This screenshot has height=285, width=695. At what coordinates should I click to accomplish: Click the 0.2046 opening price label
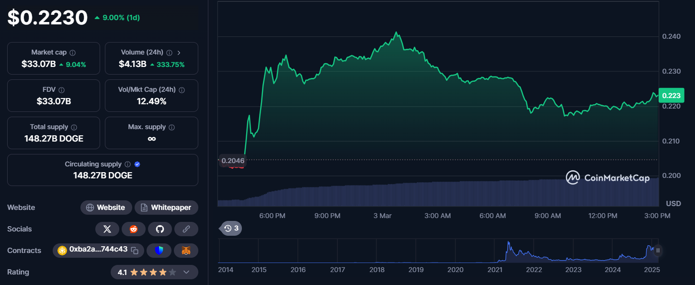coord(233,161)
